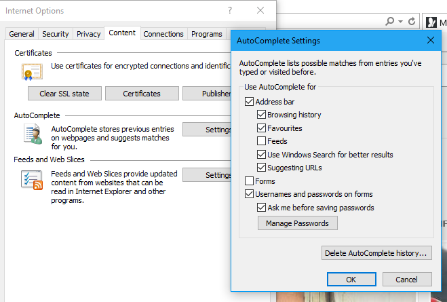Uncheck the Address bar checkbox
447x302 pixels.
[249, 102]
